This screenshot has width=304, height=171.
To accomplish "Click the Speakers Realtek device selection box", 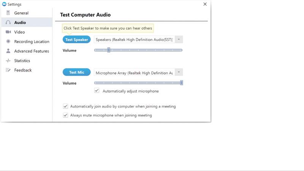I will click(134, 40).
